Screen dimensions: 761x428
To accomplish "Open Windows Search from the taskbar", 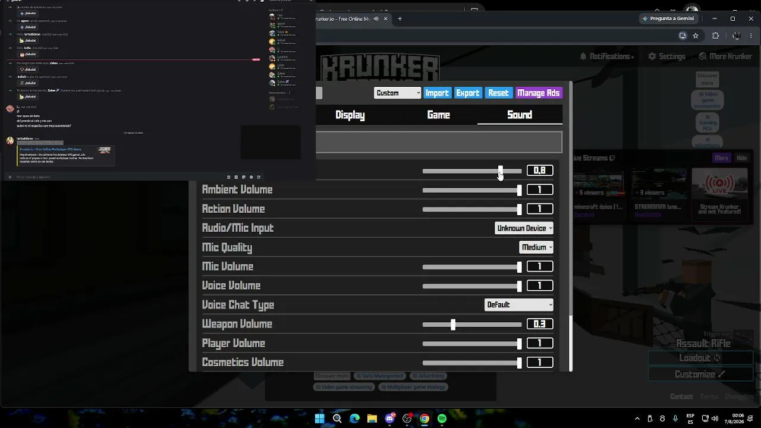I will 337,418.
